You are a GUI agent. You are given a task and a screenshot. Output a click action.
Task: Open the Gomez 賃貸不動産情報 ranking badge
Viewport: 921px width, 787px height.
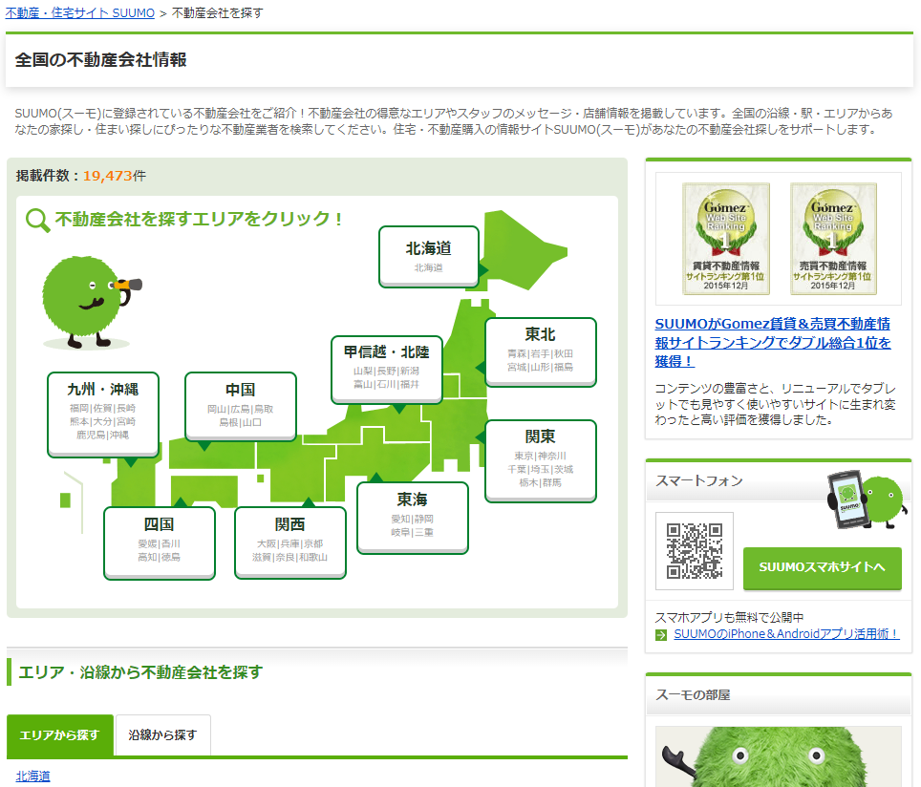click(x=726, y=239)
